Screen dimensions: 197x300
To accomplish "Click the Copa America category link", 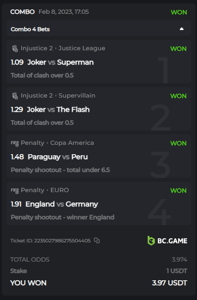I will [72, 143].
